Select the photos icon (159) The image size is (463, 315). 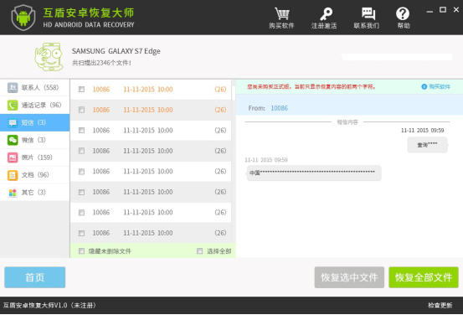pyautogui.click(x=13, y=157)
